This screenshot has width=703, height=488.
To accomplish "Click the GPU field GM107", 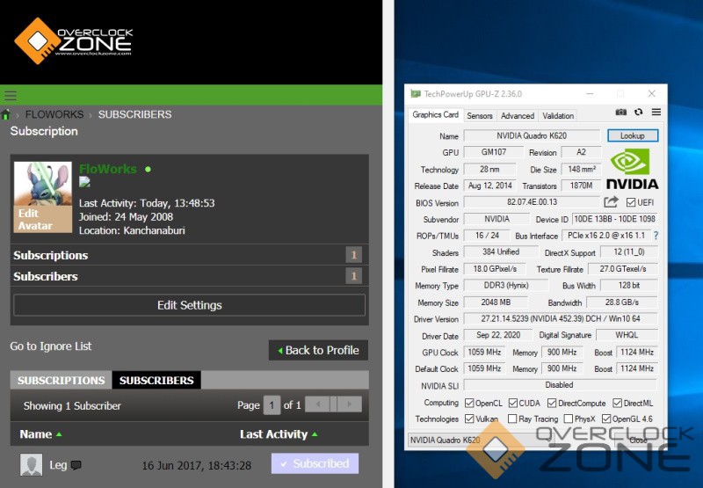I will pyautogui.click(x=494, y=152).
